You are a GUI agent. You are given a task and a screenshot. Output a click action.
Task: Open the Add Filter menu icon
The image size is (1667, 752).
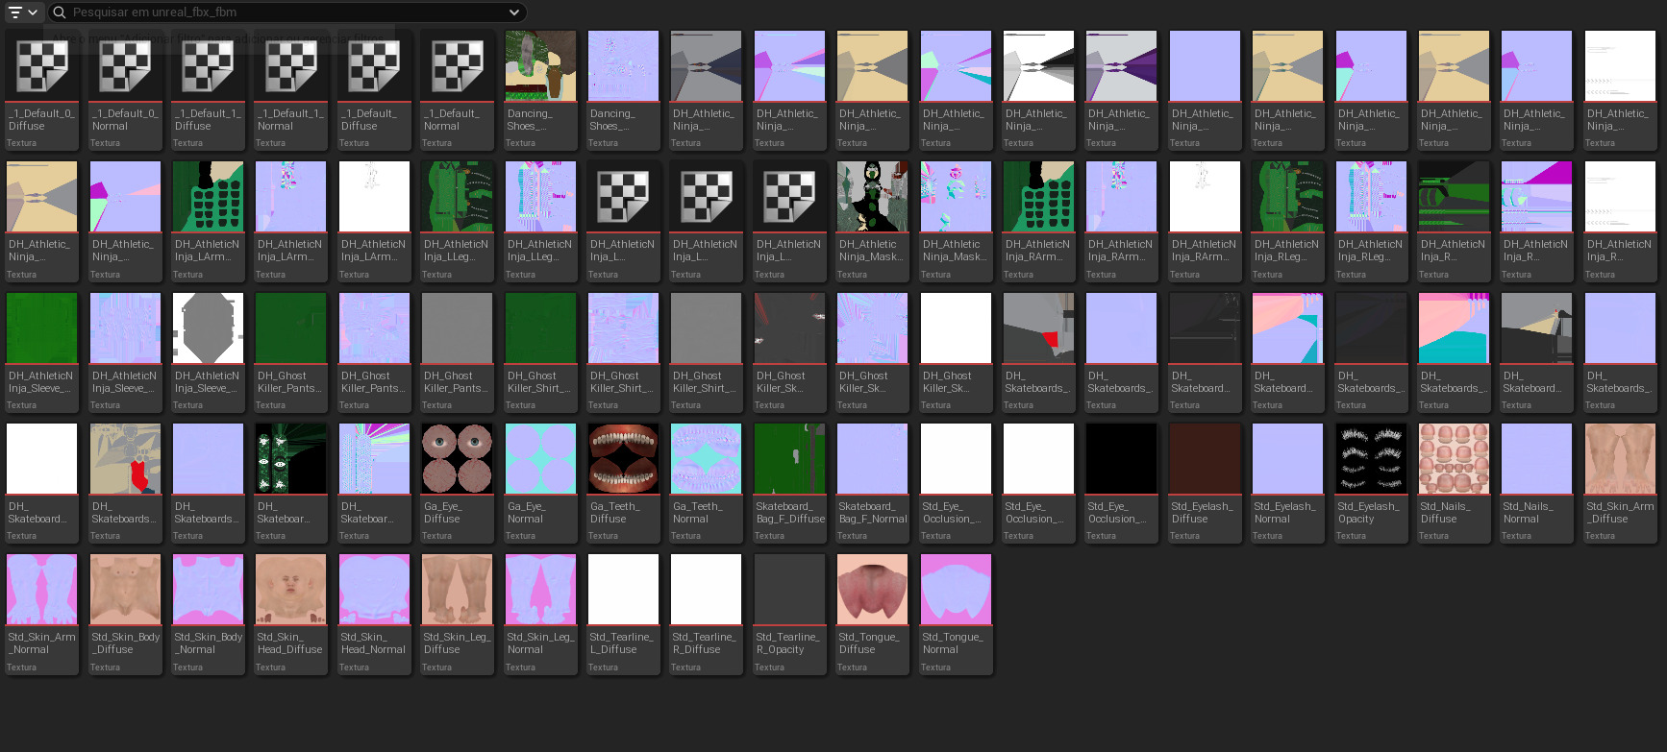(x=21, y=12)
